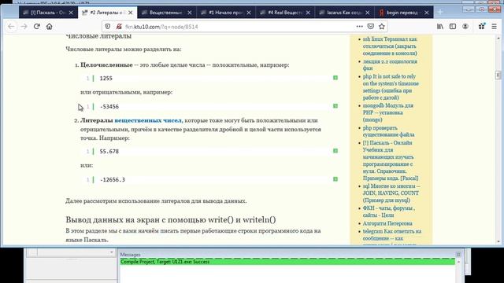Image resolution: width=504 pixels, height=283 pixels.
Task: Open What's New gift icon
Action: click(x=481, y=27)
